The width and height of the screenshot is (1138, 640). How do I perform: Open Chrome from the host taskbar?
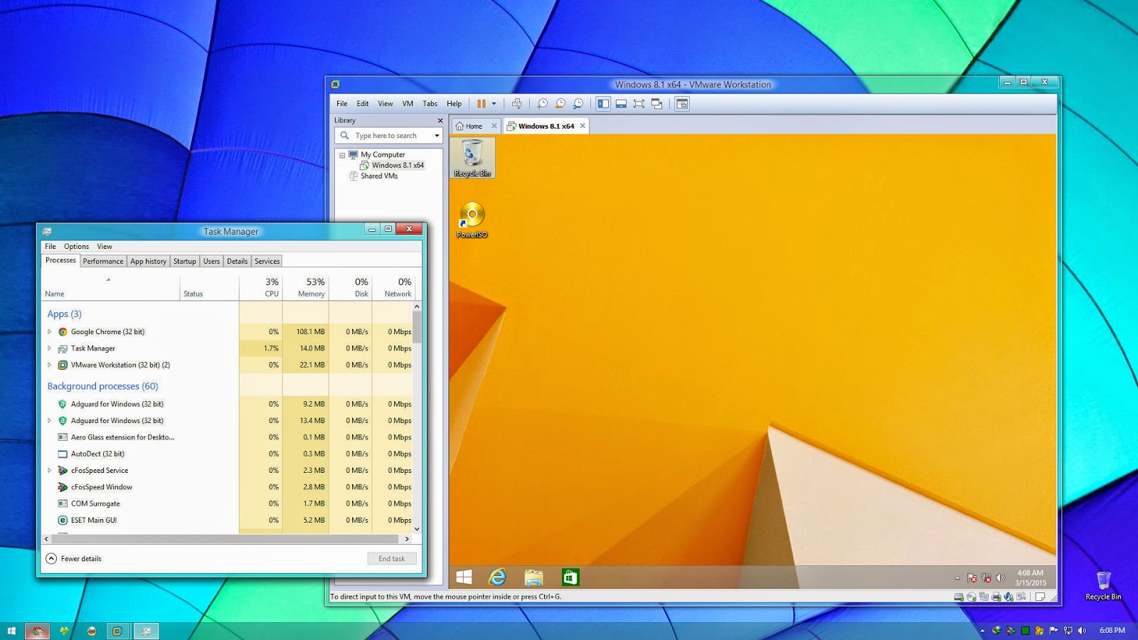[38, 631]
